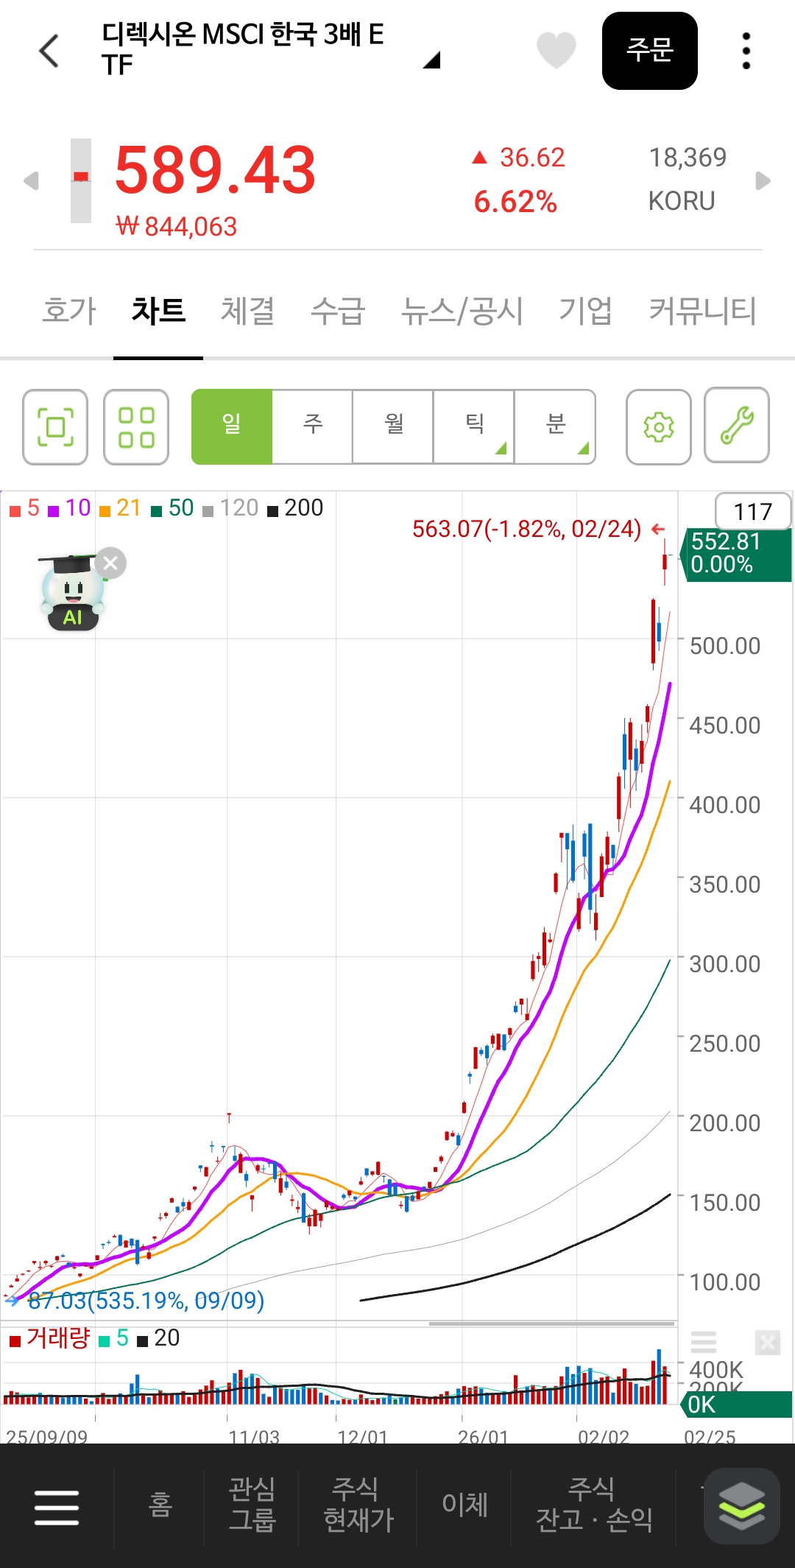Select the 일 daily chart period
Viewport: 795px width, 1568px height.
tap(232, 426)
